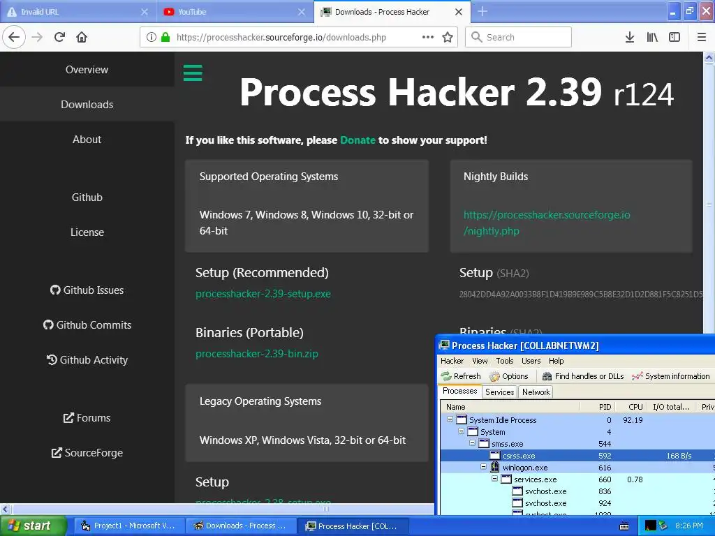Viewport: 715px width, 536px height.
Task: Click the green padlock security icon
Action: pos(165,37)
